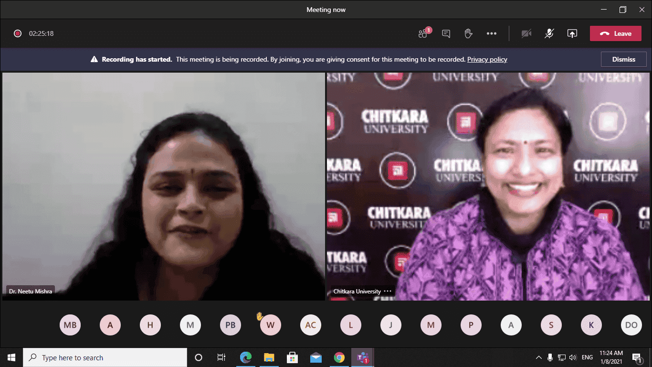652x367 pixels.
Task: Open the participants panel icon
Action: point(424,33)
